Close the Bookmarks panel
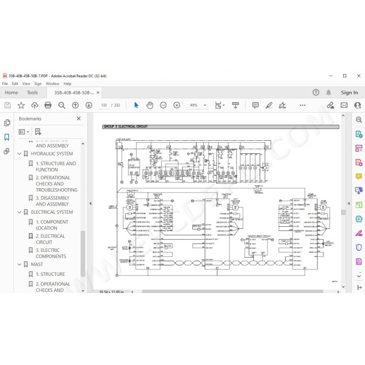The height and width of the screenshot is (365, 365). (x=79, y=118)
